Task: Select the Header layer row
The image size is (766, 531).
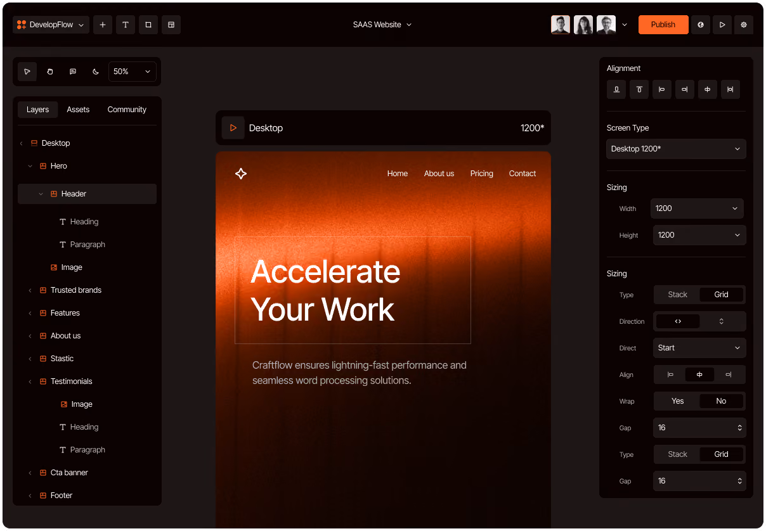Action: click(x=87, y=194)
